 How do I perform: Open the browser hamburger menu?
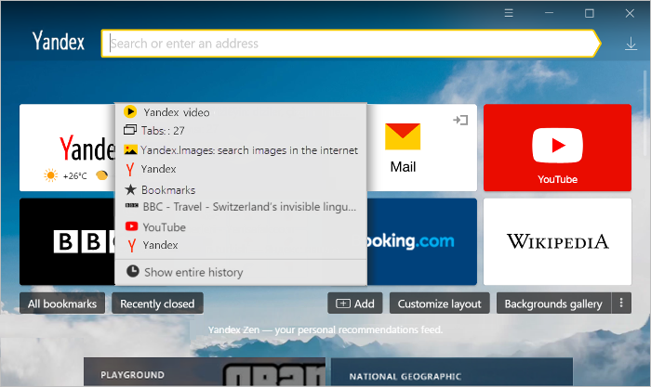(x=509, y=13)
